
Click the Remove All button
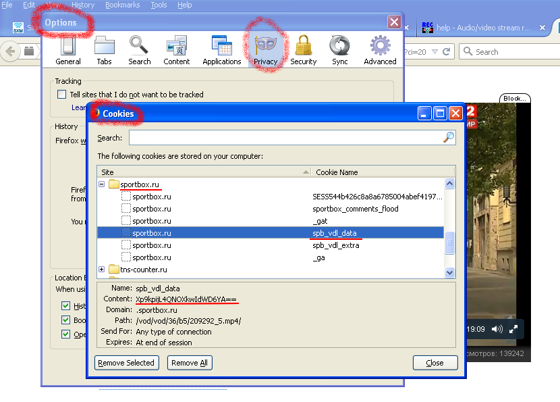click(190, 363)
